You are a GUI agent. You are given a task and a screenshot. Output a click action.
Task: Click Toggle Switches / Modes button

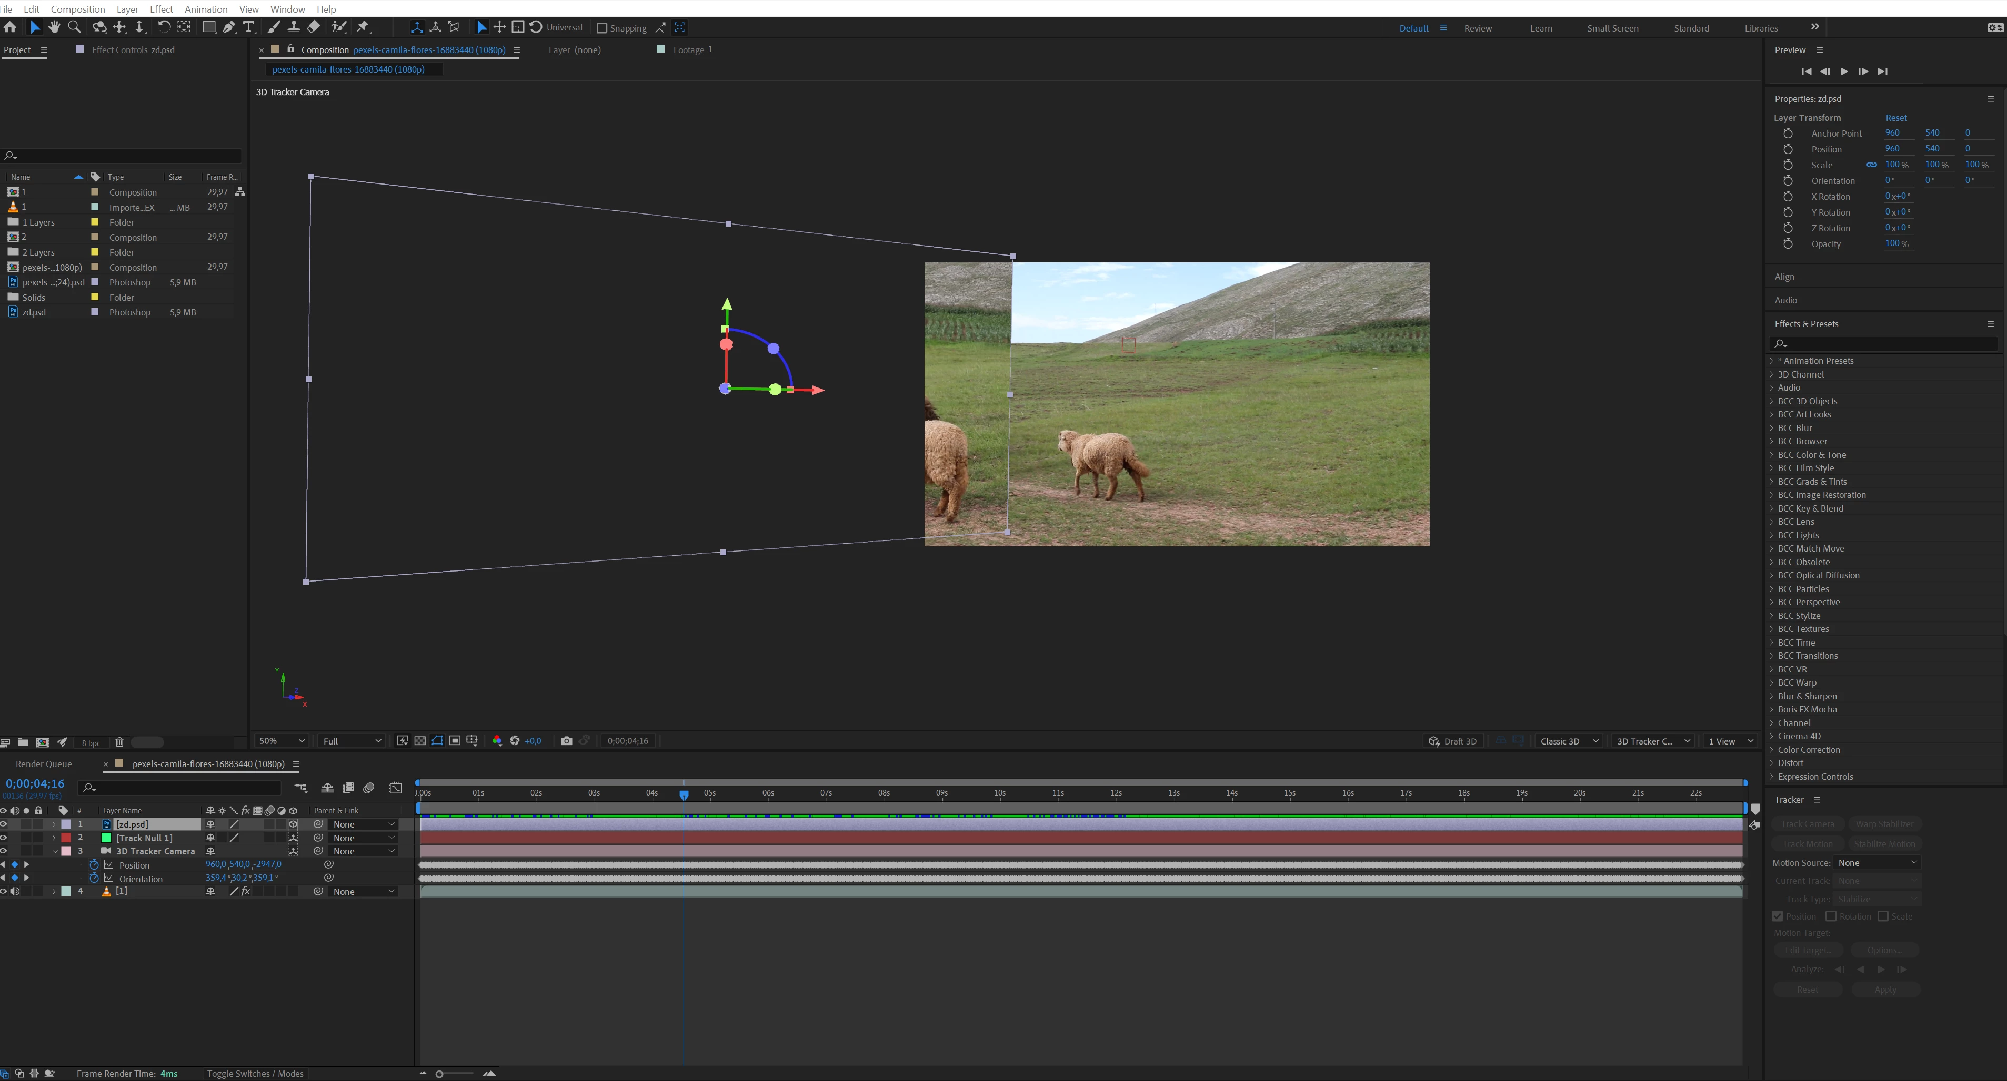[255, 1073]
